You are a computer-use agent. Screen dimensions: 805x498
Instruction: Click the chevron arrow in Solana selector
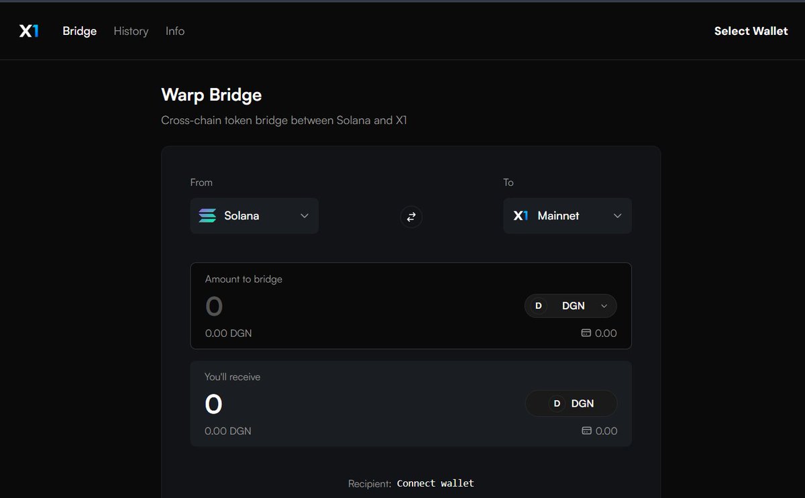(x=305, y=215)
